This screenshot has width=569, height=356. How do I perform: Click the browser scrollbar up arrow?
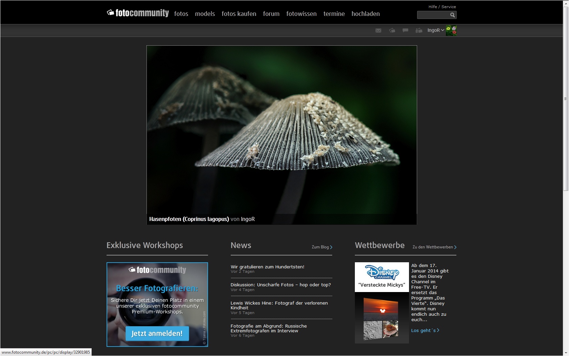(x=566, y=3)
